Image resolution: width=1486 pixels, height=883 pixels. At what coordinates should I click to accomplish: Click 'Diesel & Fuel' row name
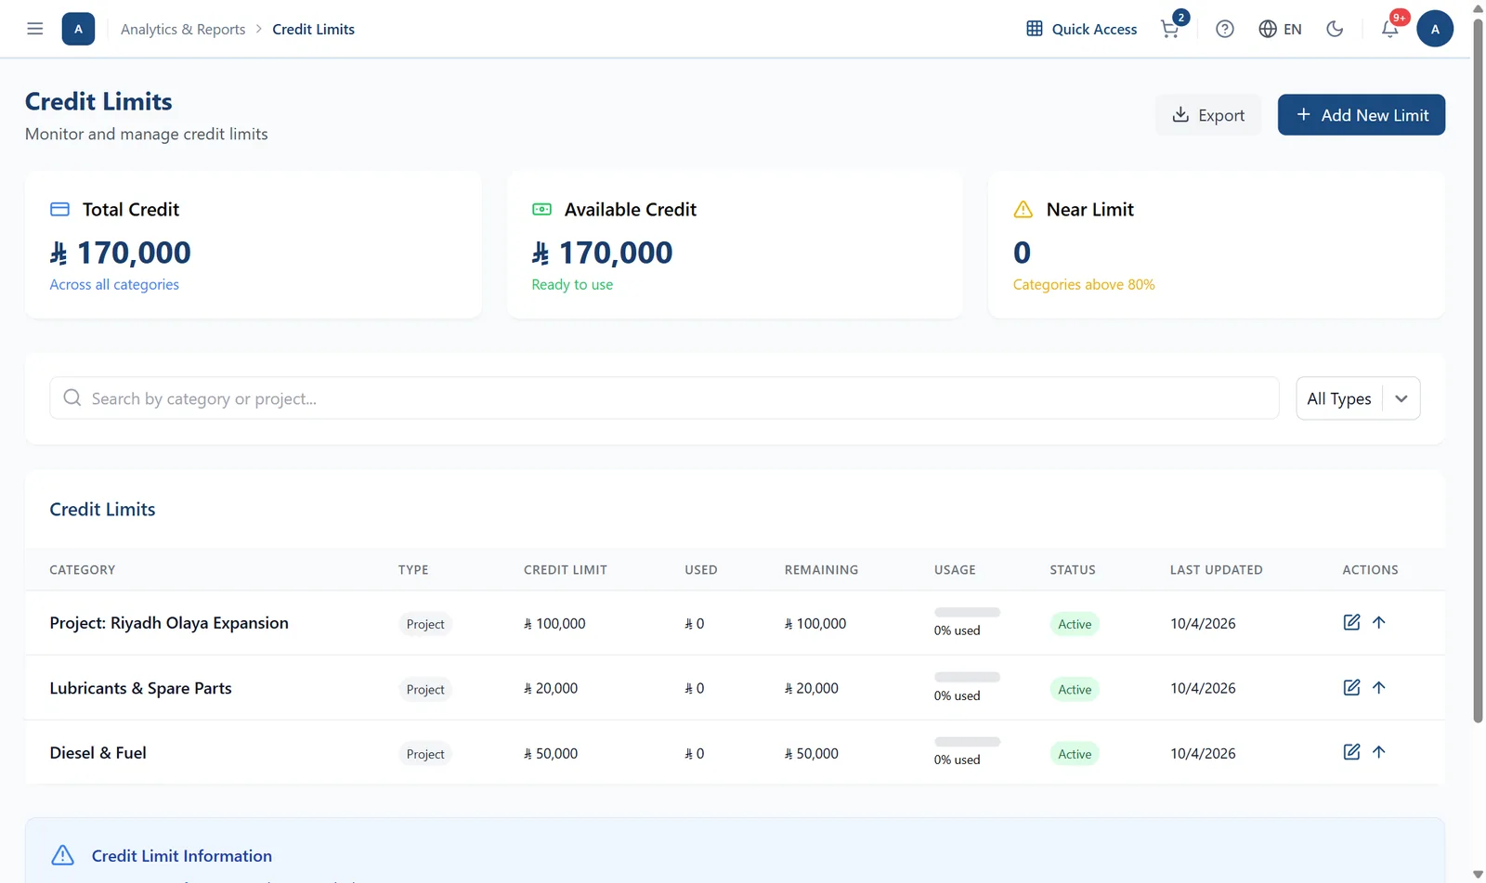(98, 752)
